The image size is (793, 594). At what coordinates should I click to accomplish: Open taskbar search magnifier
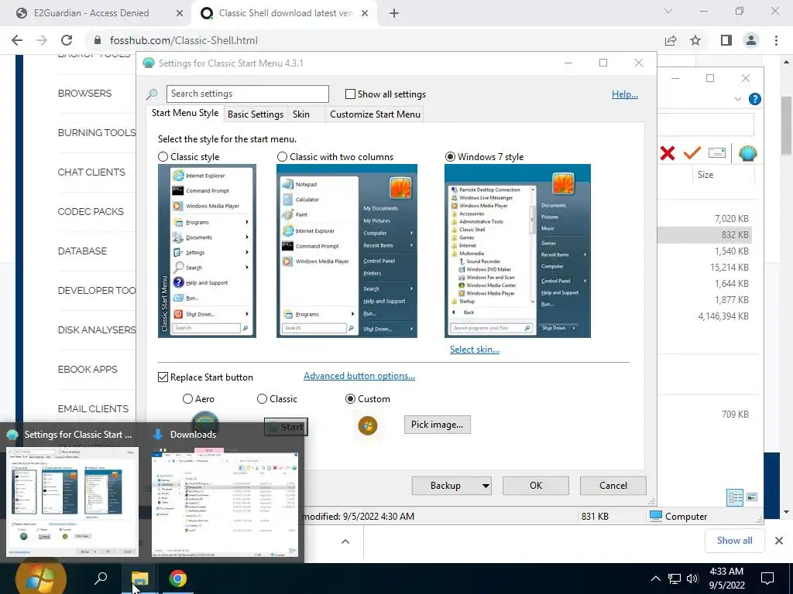coord(101,579)
